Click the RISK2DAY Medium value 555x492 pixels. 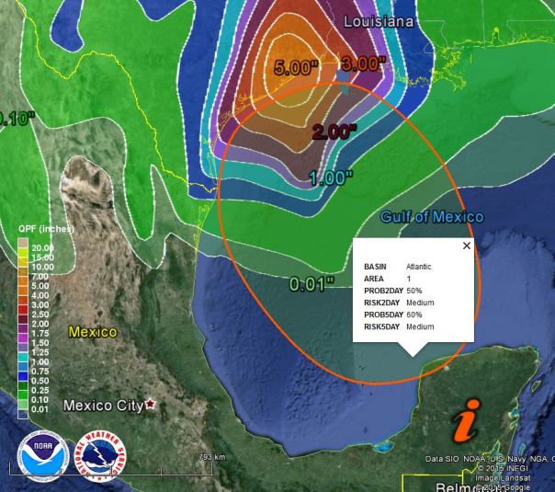point(420,303)
